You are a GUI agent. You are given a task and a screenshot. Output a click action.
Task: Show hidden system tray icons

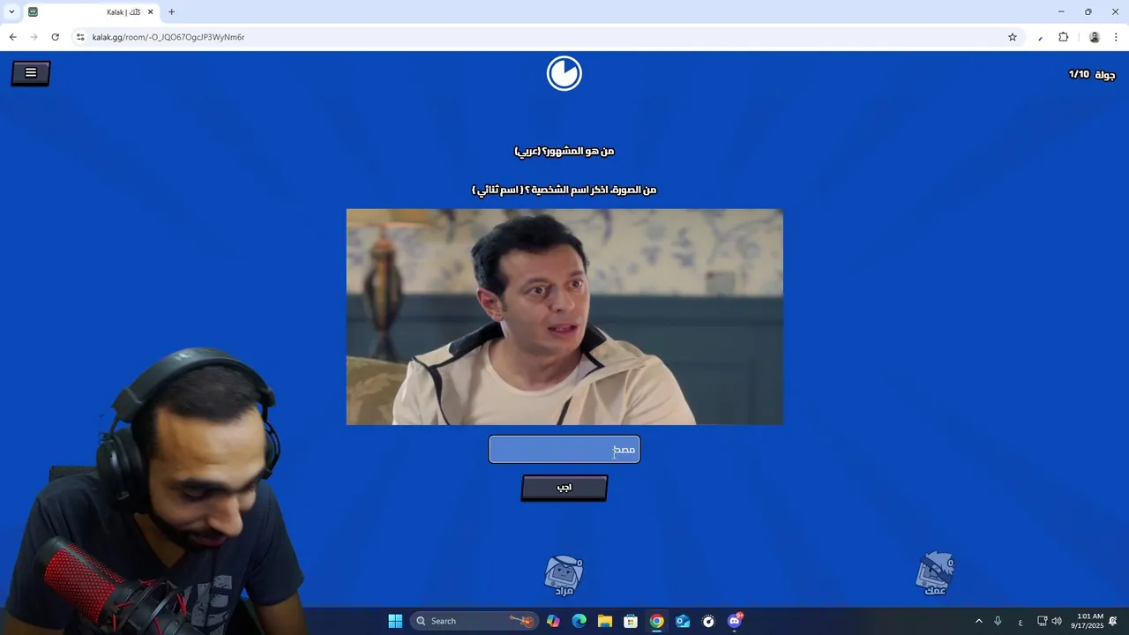(978, 621)
